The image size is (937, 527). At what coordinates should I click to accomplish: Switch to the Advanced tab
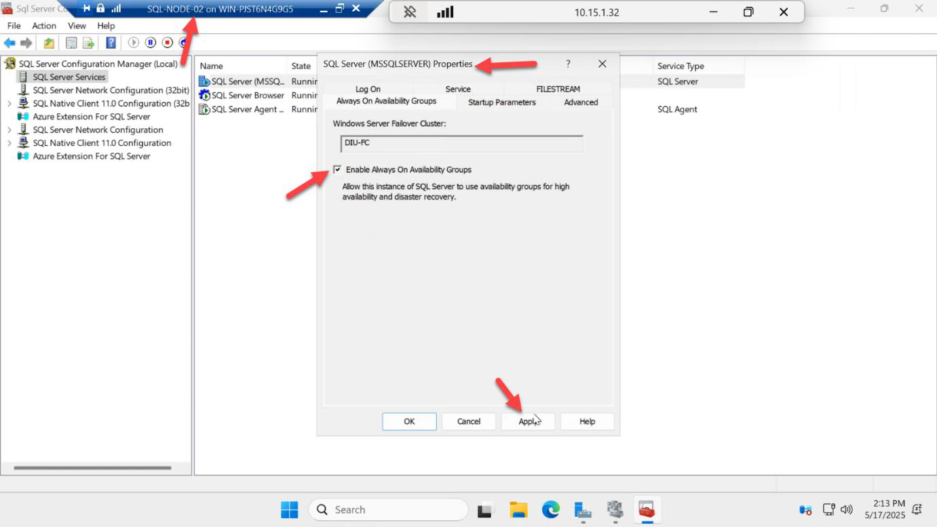coord(581,102)
